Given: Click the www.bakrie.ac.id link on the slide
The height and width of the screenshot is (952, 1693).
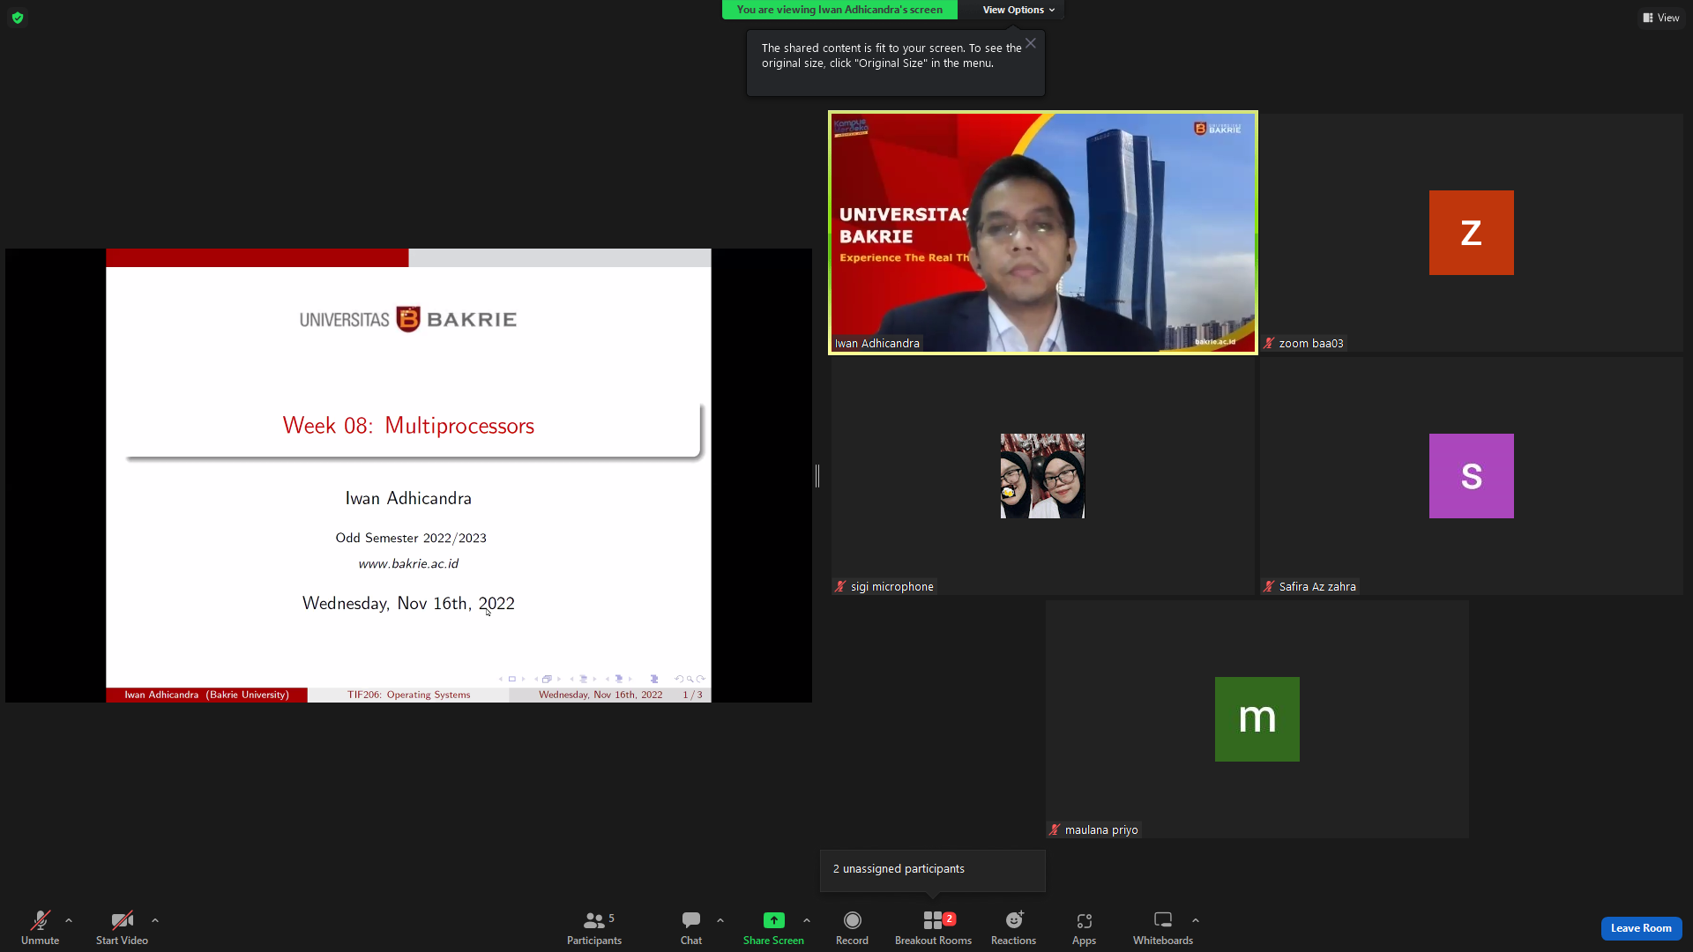Looking at the screenshot, I should pos(408,563).
